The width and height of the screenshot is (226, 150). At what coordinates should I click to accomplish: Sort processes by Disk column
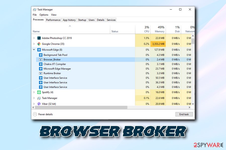pos(173,29)
